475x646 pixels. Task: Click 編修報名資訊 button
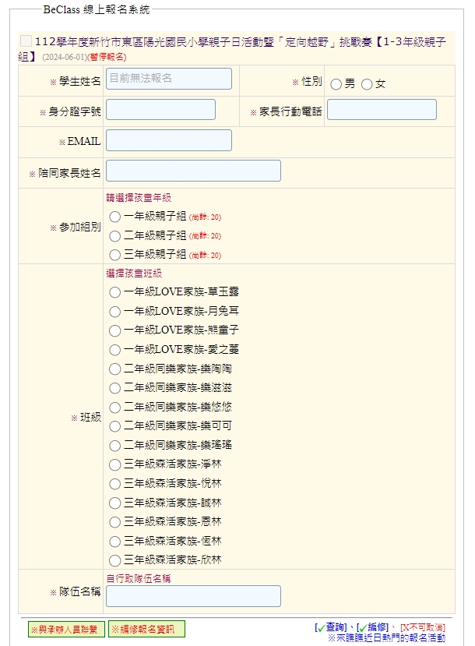(146, 629)
